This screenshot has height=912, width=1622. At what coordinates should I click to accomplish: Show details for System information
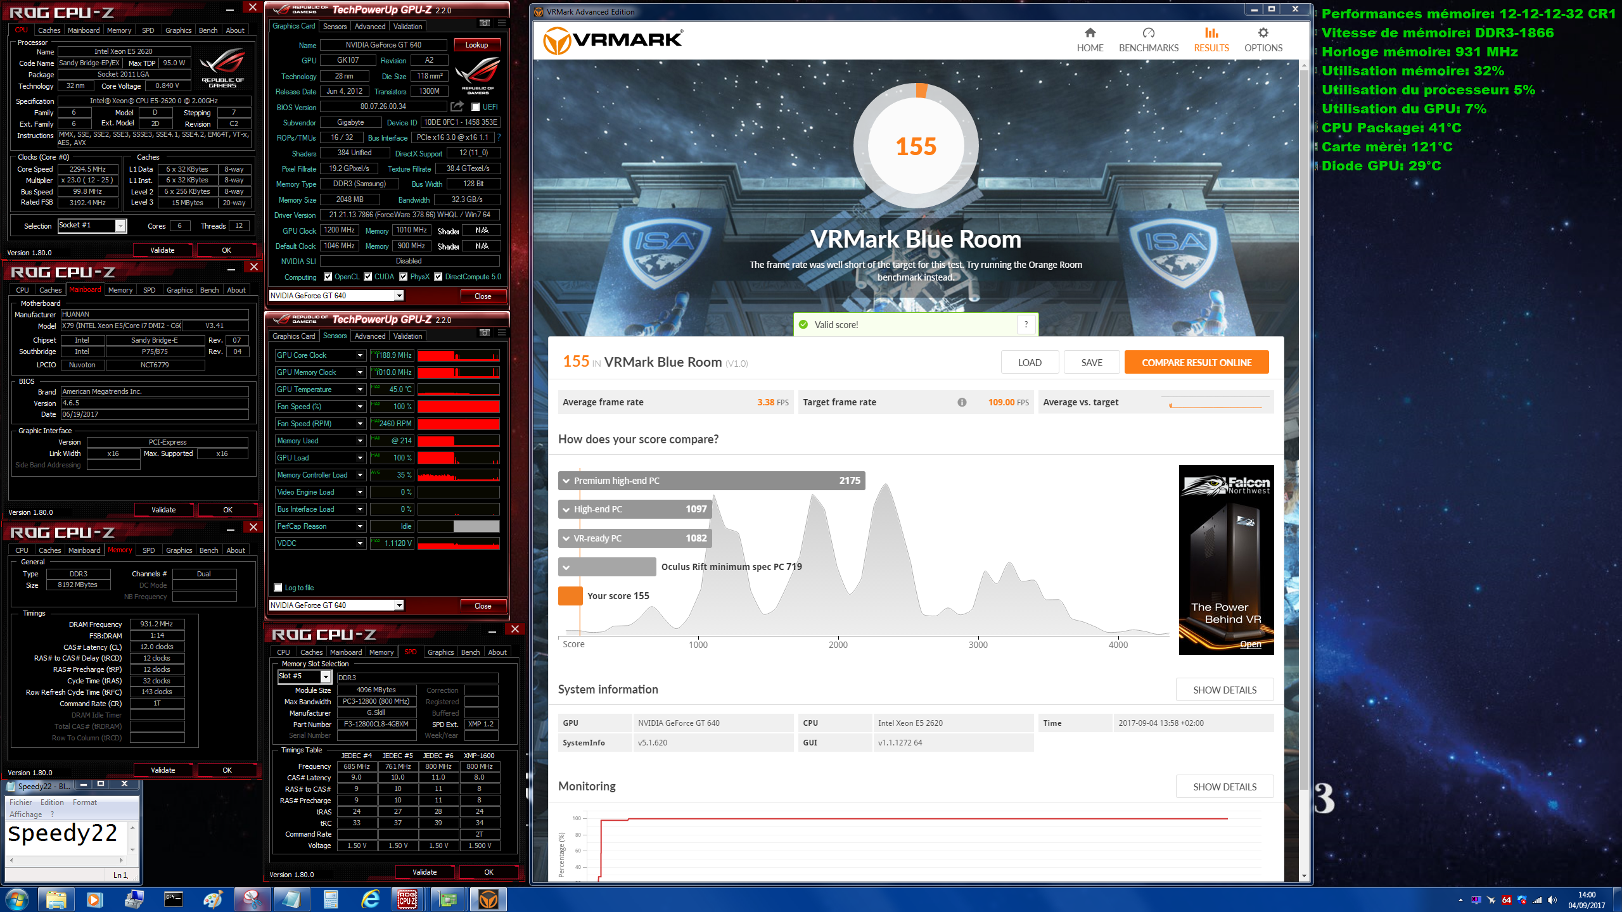[1224, 690]
